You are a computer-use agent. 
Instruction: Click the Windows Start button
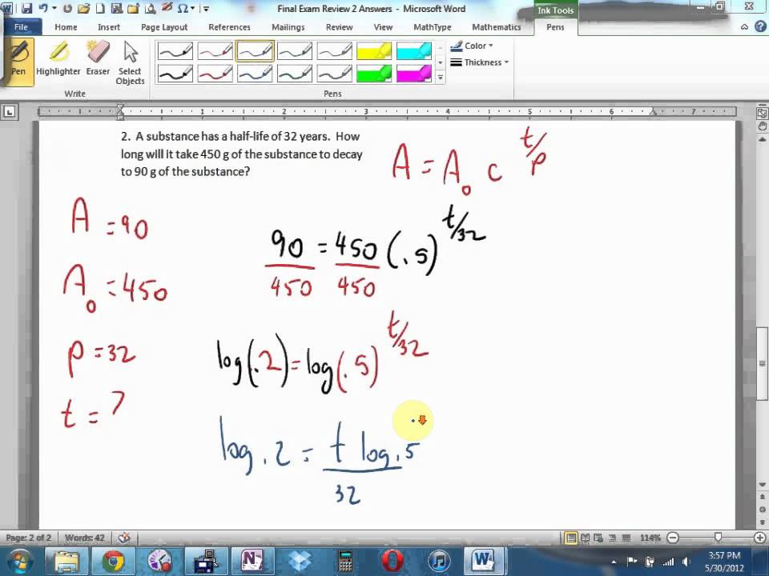click(20, 562)
